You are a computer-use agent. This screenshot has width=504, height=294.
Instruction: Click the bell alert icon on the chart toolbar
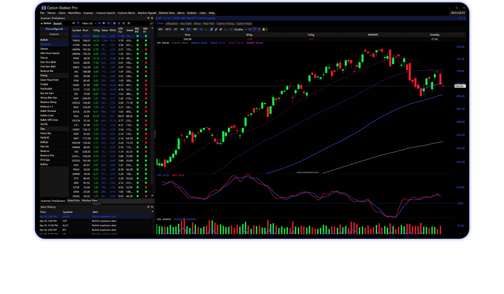point(263,29)
